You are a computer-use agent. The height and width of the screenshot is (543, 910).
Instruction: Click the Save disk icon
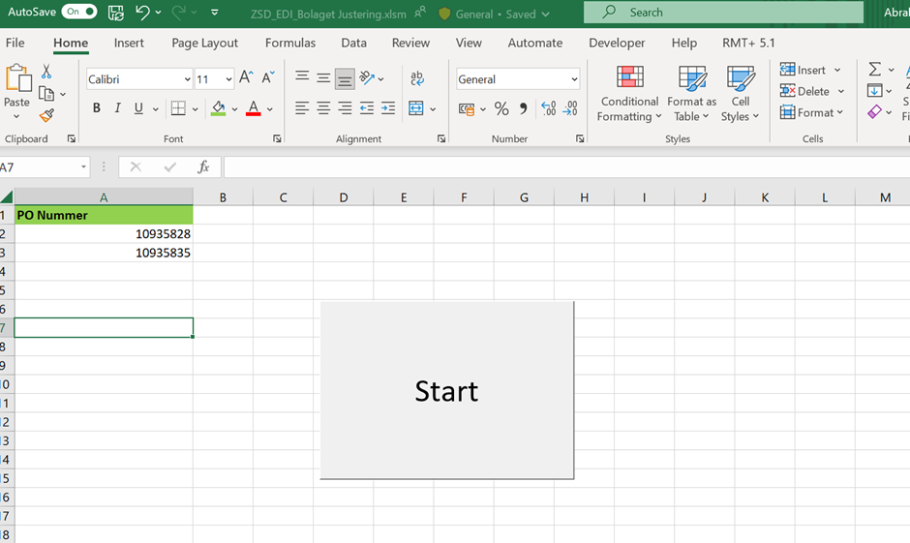click(116, 13)
